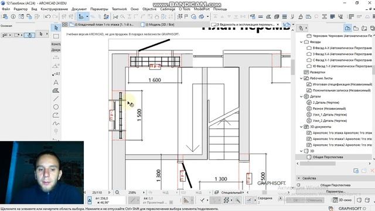Toggle the active pick-up tool in Info Box
The image size is (375, 211).
(x=30, y=35)
